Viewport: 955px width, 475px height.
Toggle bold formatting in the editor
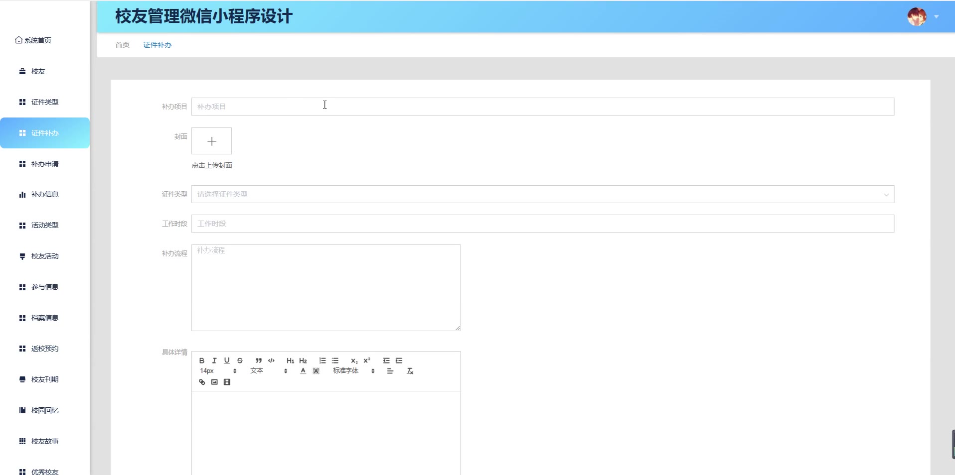coord(202,360)
